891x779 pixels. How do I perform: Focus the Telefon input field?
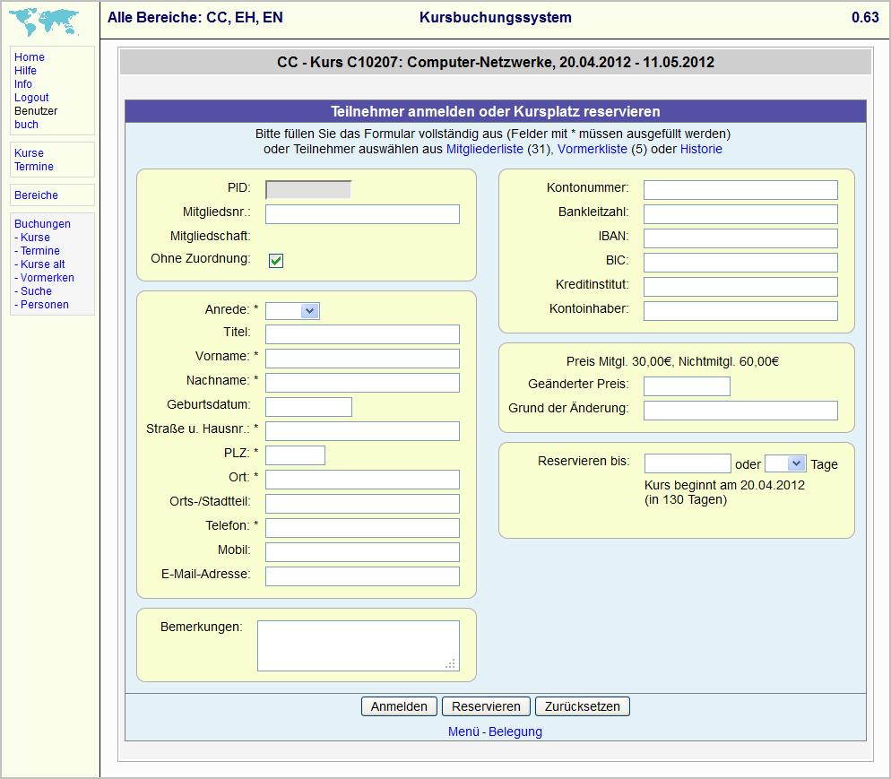click(362, 528)
